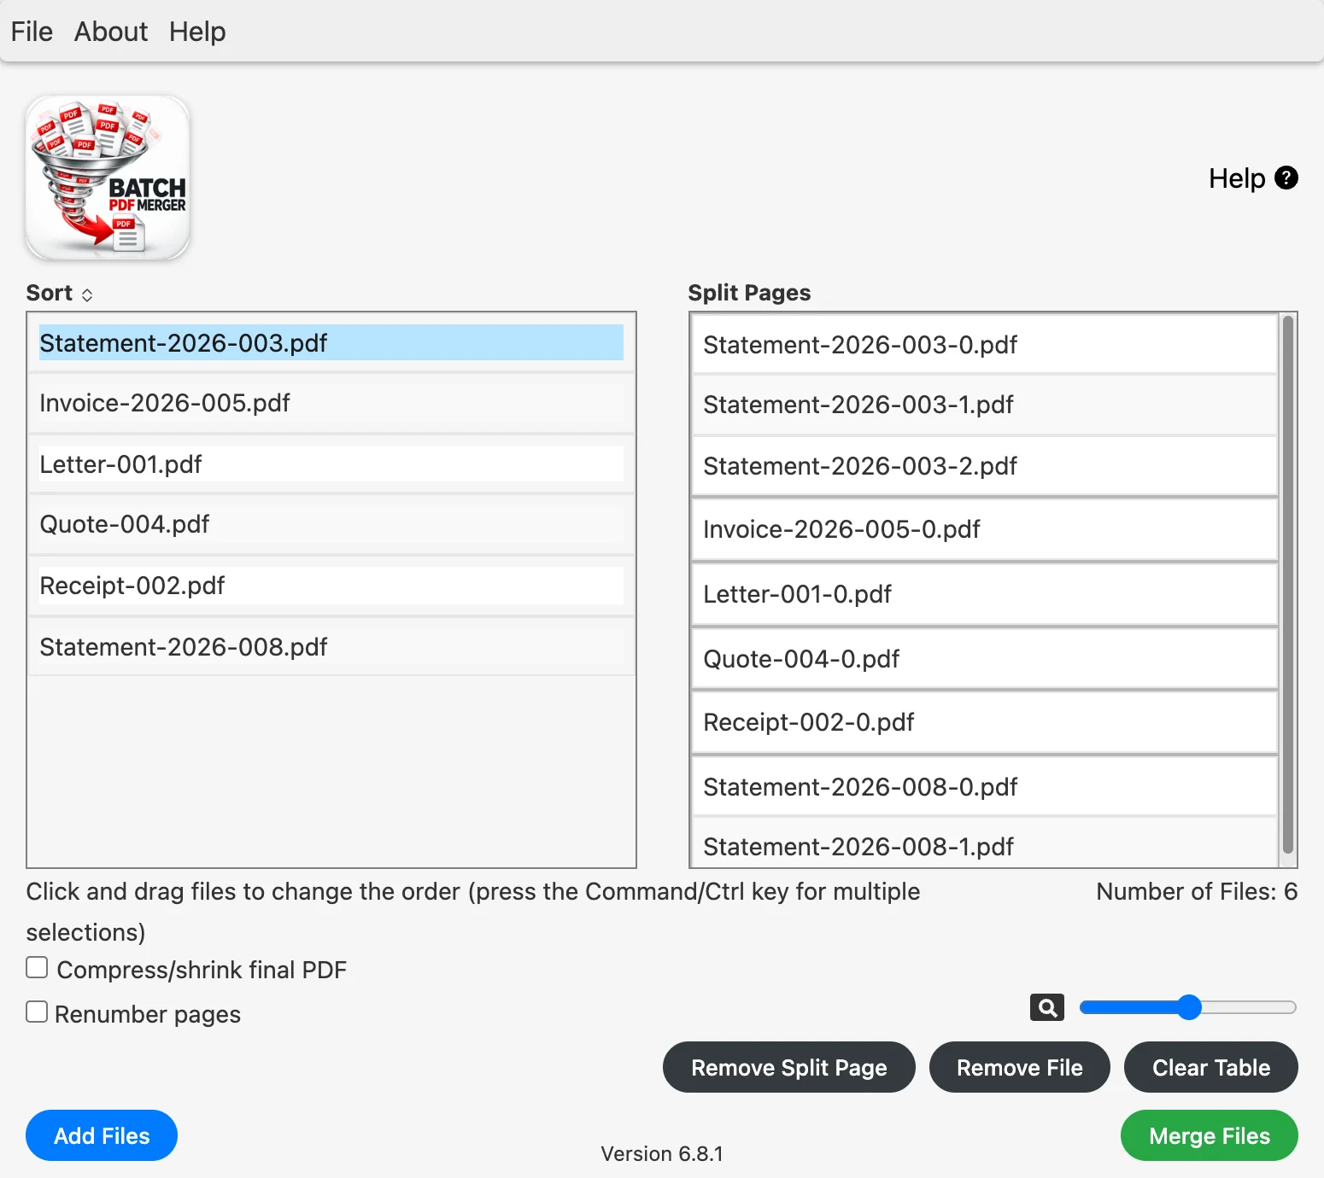Click the Merge Files button
1324x1178 pixels.
click(1210, 1135)
